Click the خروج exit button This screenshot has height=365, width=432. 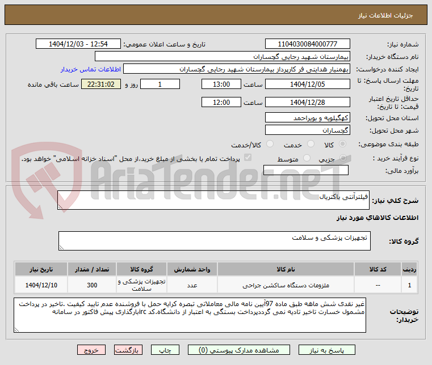coord(91,350)
